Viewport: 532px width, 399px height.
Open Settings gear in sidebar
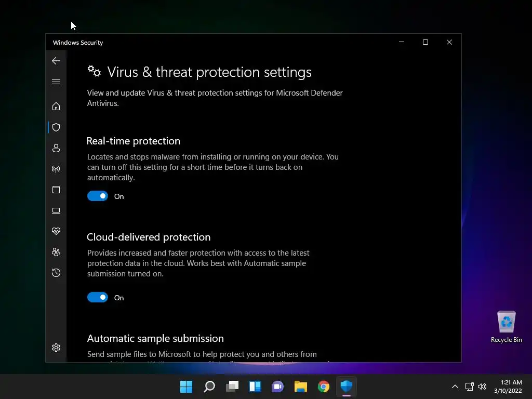click(x=56, y=348)
